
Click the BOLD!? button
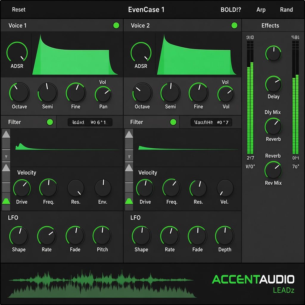tap(231, 10)
